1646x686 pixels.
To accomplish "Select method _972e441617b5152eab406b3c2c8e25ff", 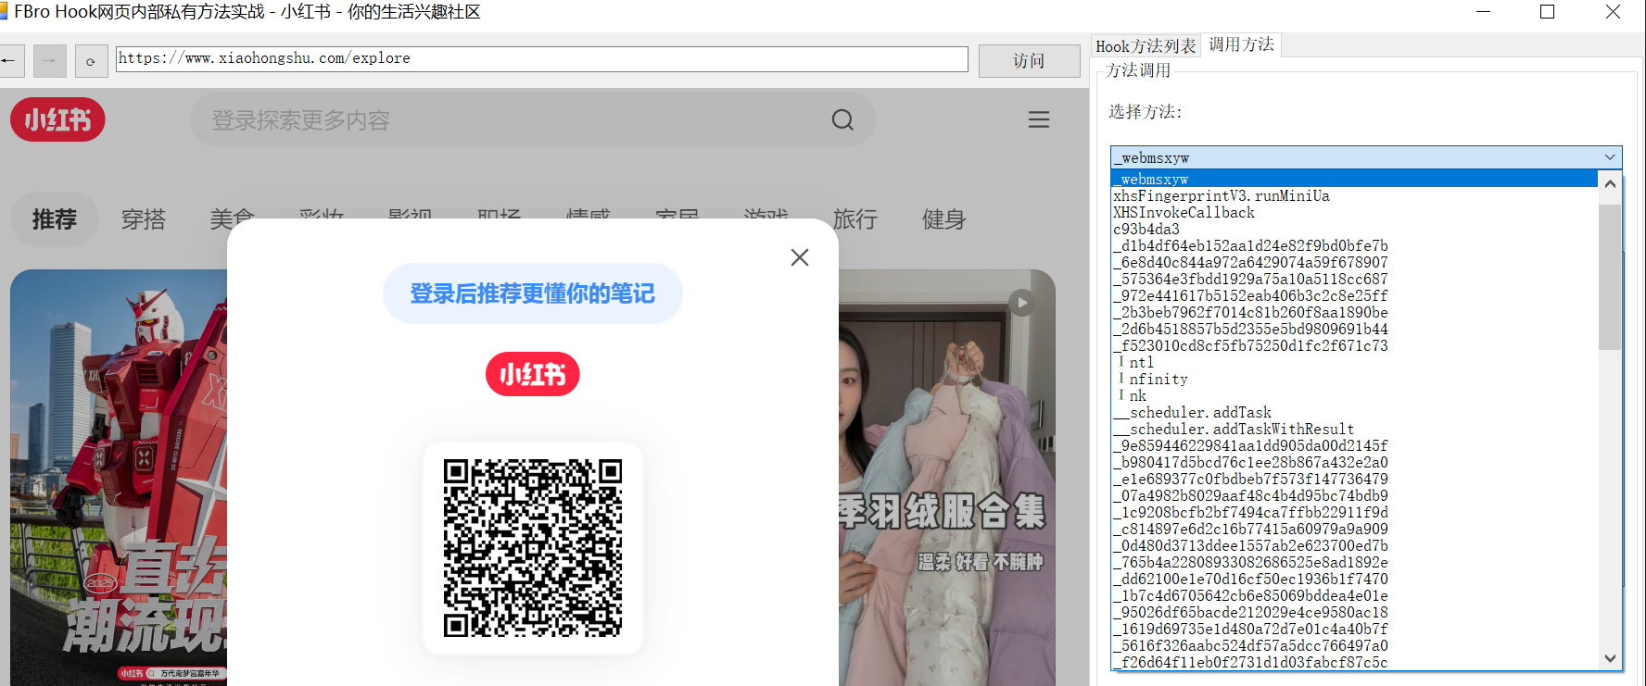I will tap(1355, 295).
